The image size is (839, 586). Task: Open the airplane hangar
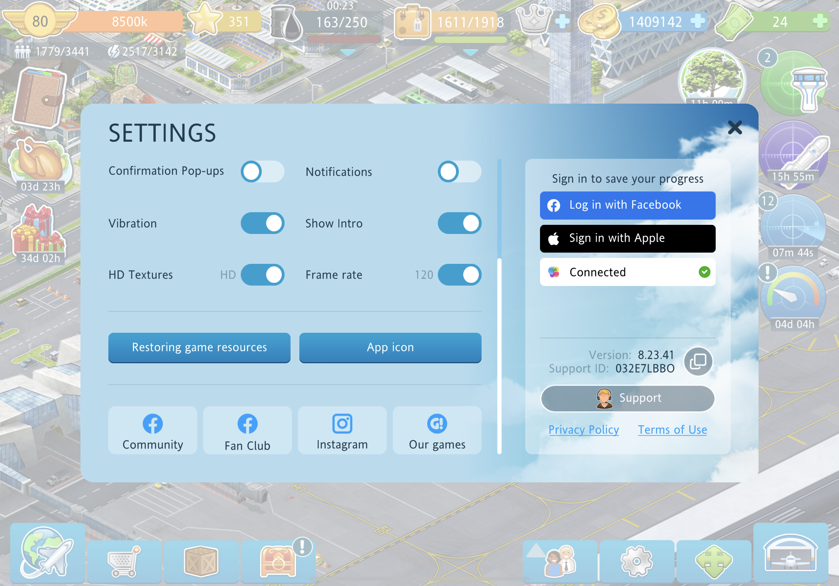point(791,553)
